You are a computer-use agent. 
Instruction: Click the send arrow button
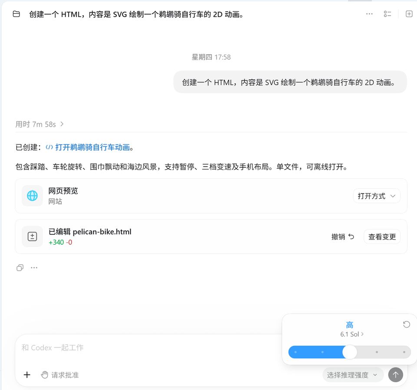395,375
